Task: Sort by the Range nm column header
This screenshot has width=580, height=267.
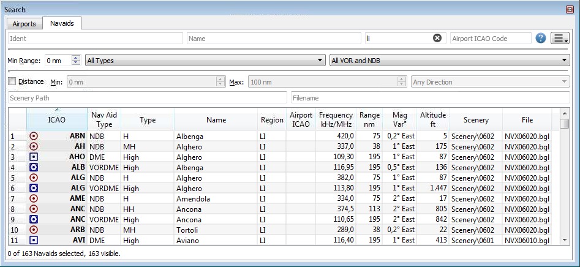Action: coord(369,119)
